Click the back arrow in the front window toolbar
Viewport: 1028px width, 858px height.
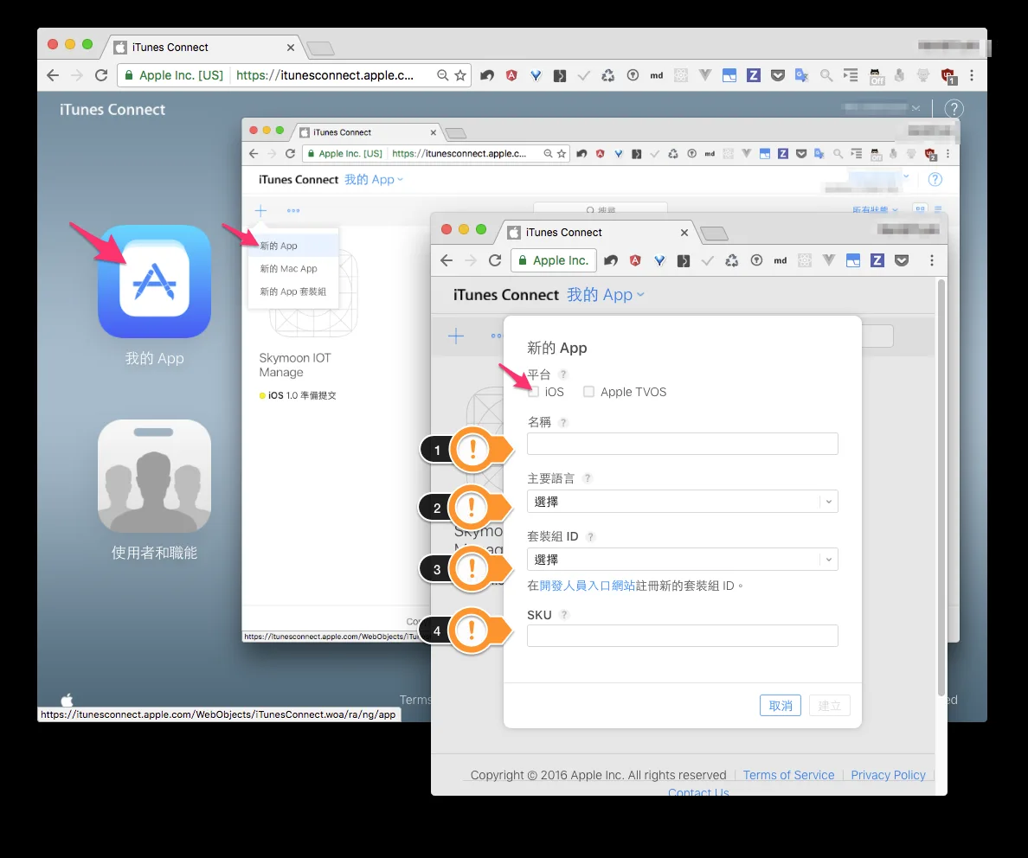(447, 260)
